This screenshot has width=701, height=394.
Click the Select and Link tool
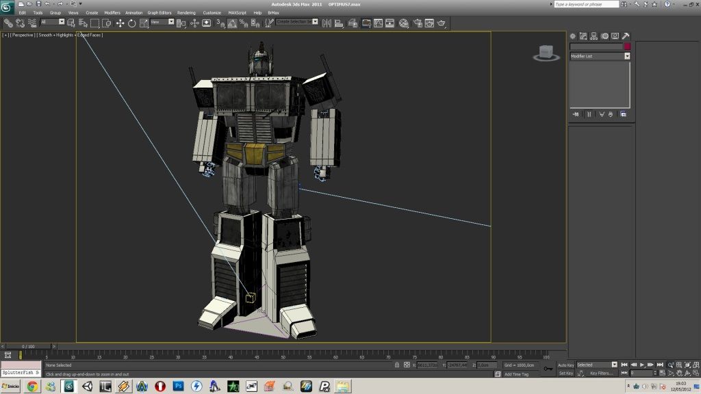(8, 23)
